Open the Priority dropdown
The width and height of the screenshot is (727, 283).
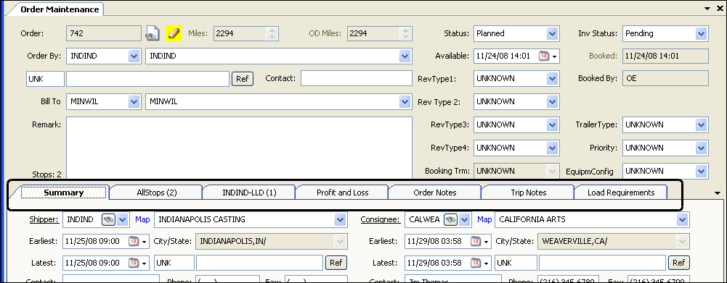click(x=701, y=148)
